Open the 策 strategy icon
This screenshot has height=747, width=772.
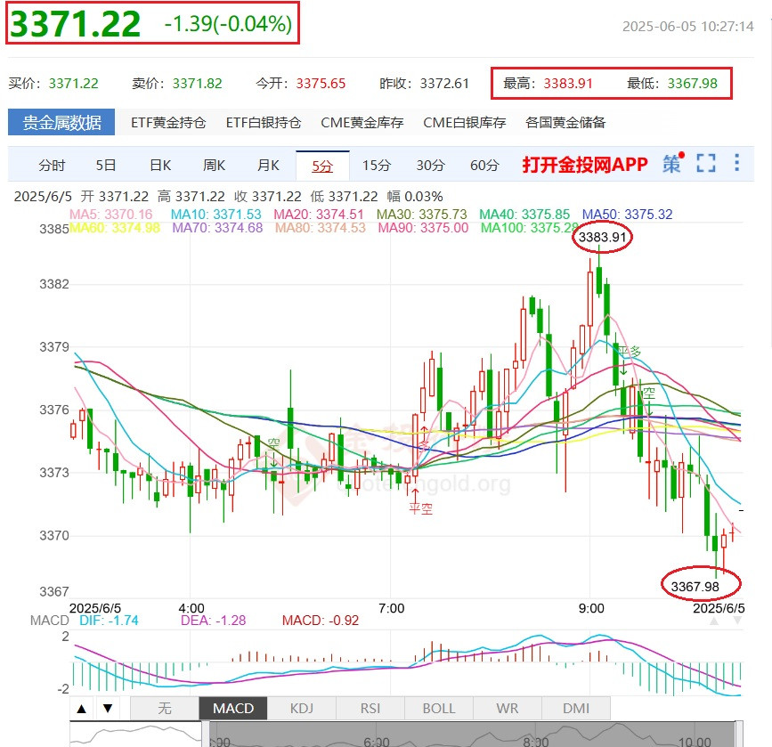(672, 164)
